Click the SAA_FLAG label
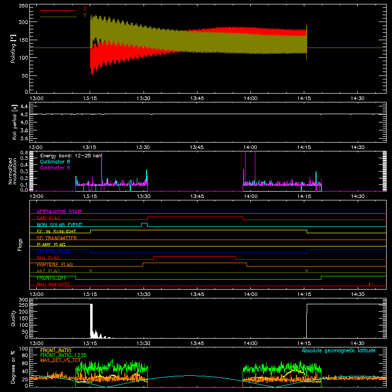Screen dimensions: 392x392 (48, 258)
